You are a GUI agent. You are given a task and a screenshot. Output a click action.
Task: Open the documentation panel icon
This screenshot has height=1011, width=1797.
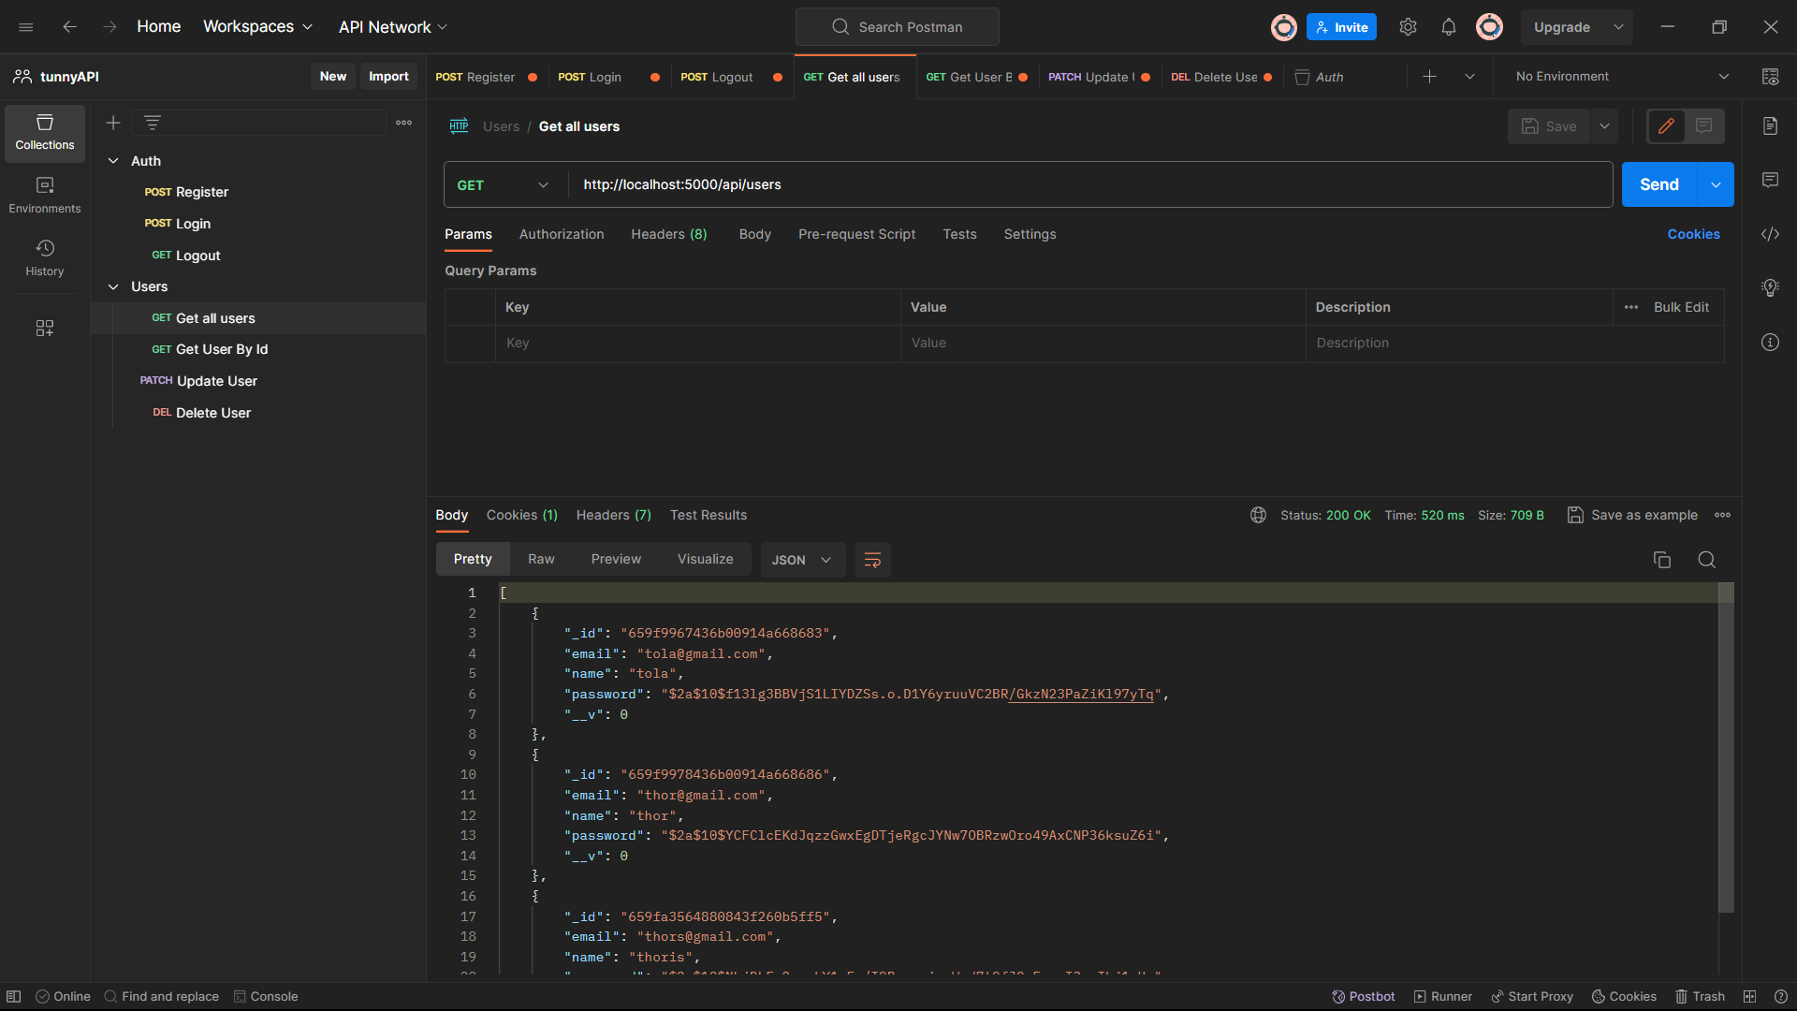tap(1770, 126)
